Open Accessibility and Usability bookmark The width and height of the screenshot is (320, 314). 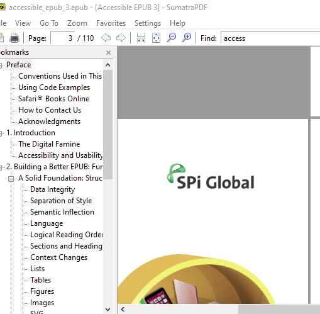(60, 155)
